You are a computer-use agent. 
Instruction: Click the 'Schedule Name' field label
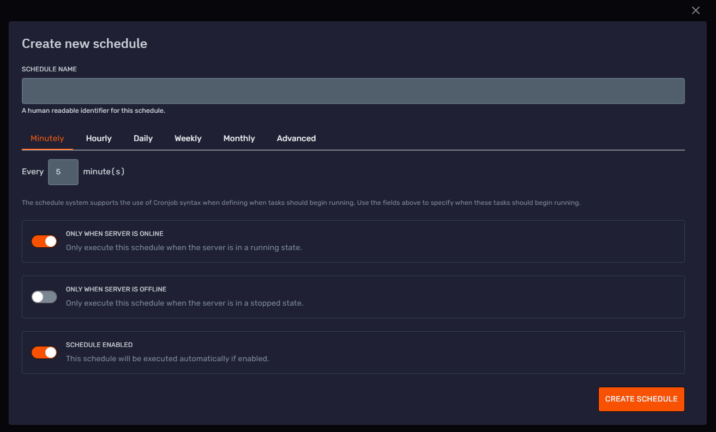click(x=49, y=69)
